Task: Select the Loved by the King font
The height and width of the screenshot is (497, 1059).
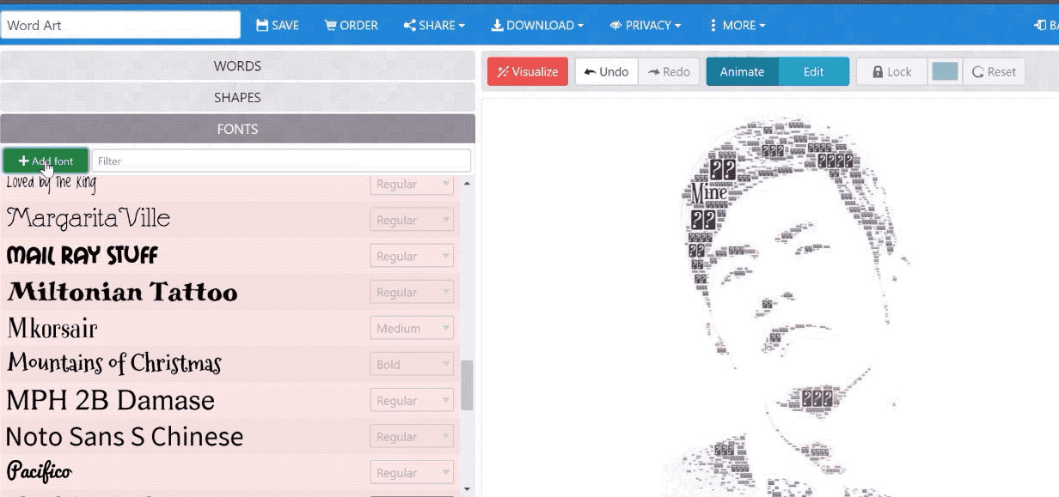Action: point(51,183)
